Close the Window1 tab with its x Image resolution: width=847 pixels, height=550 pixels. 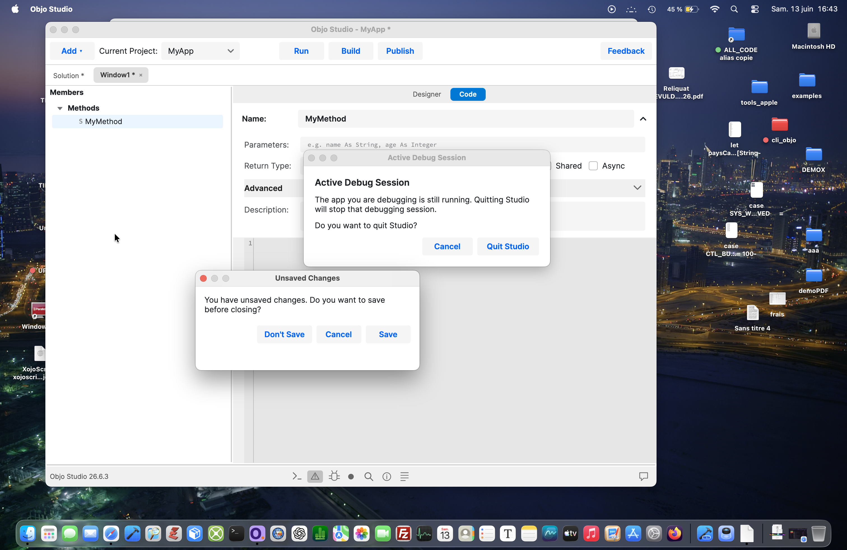tap(141, 75)
